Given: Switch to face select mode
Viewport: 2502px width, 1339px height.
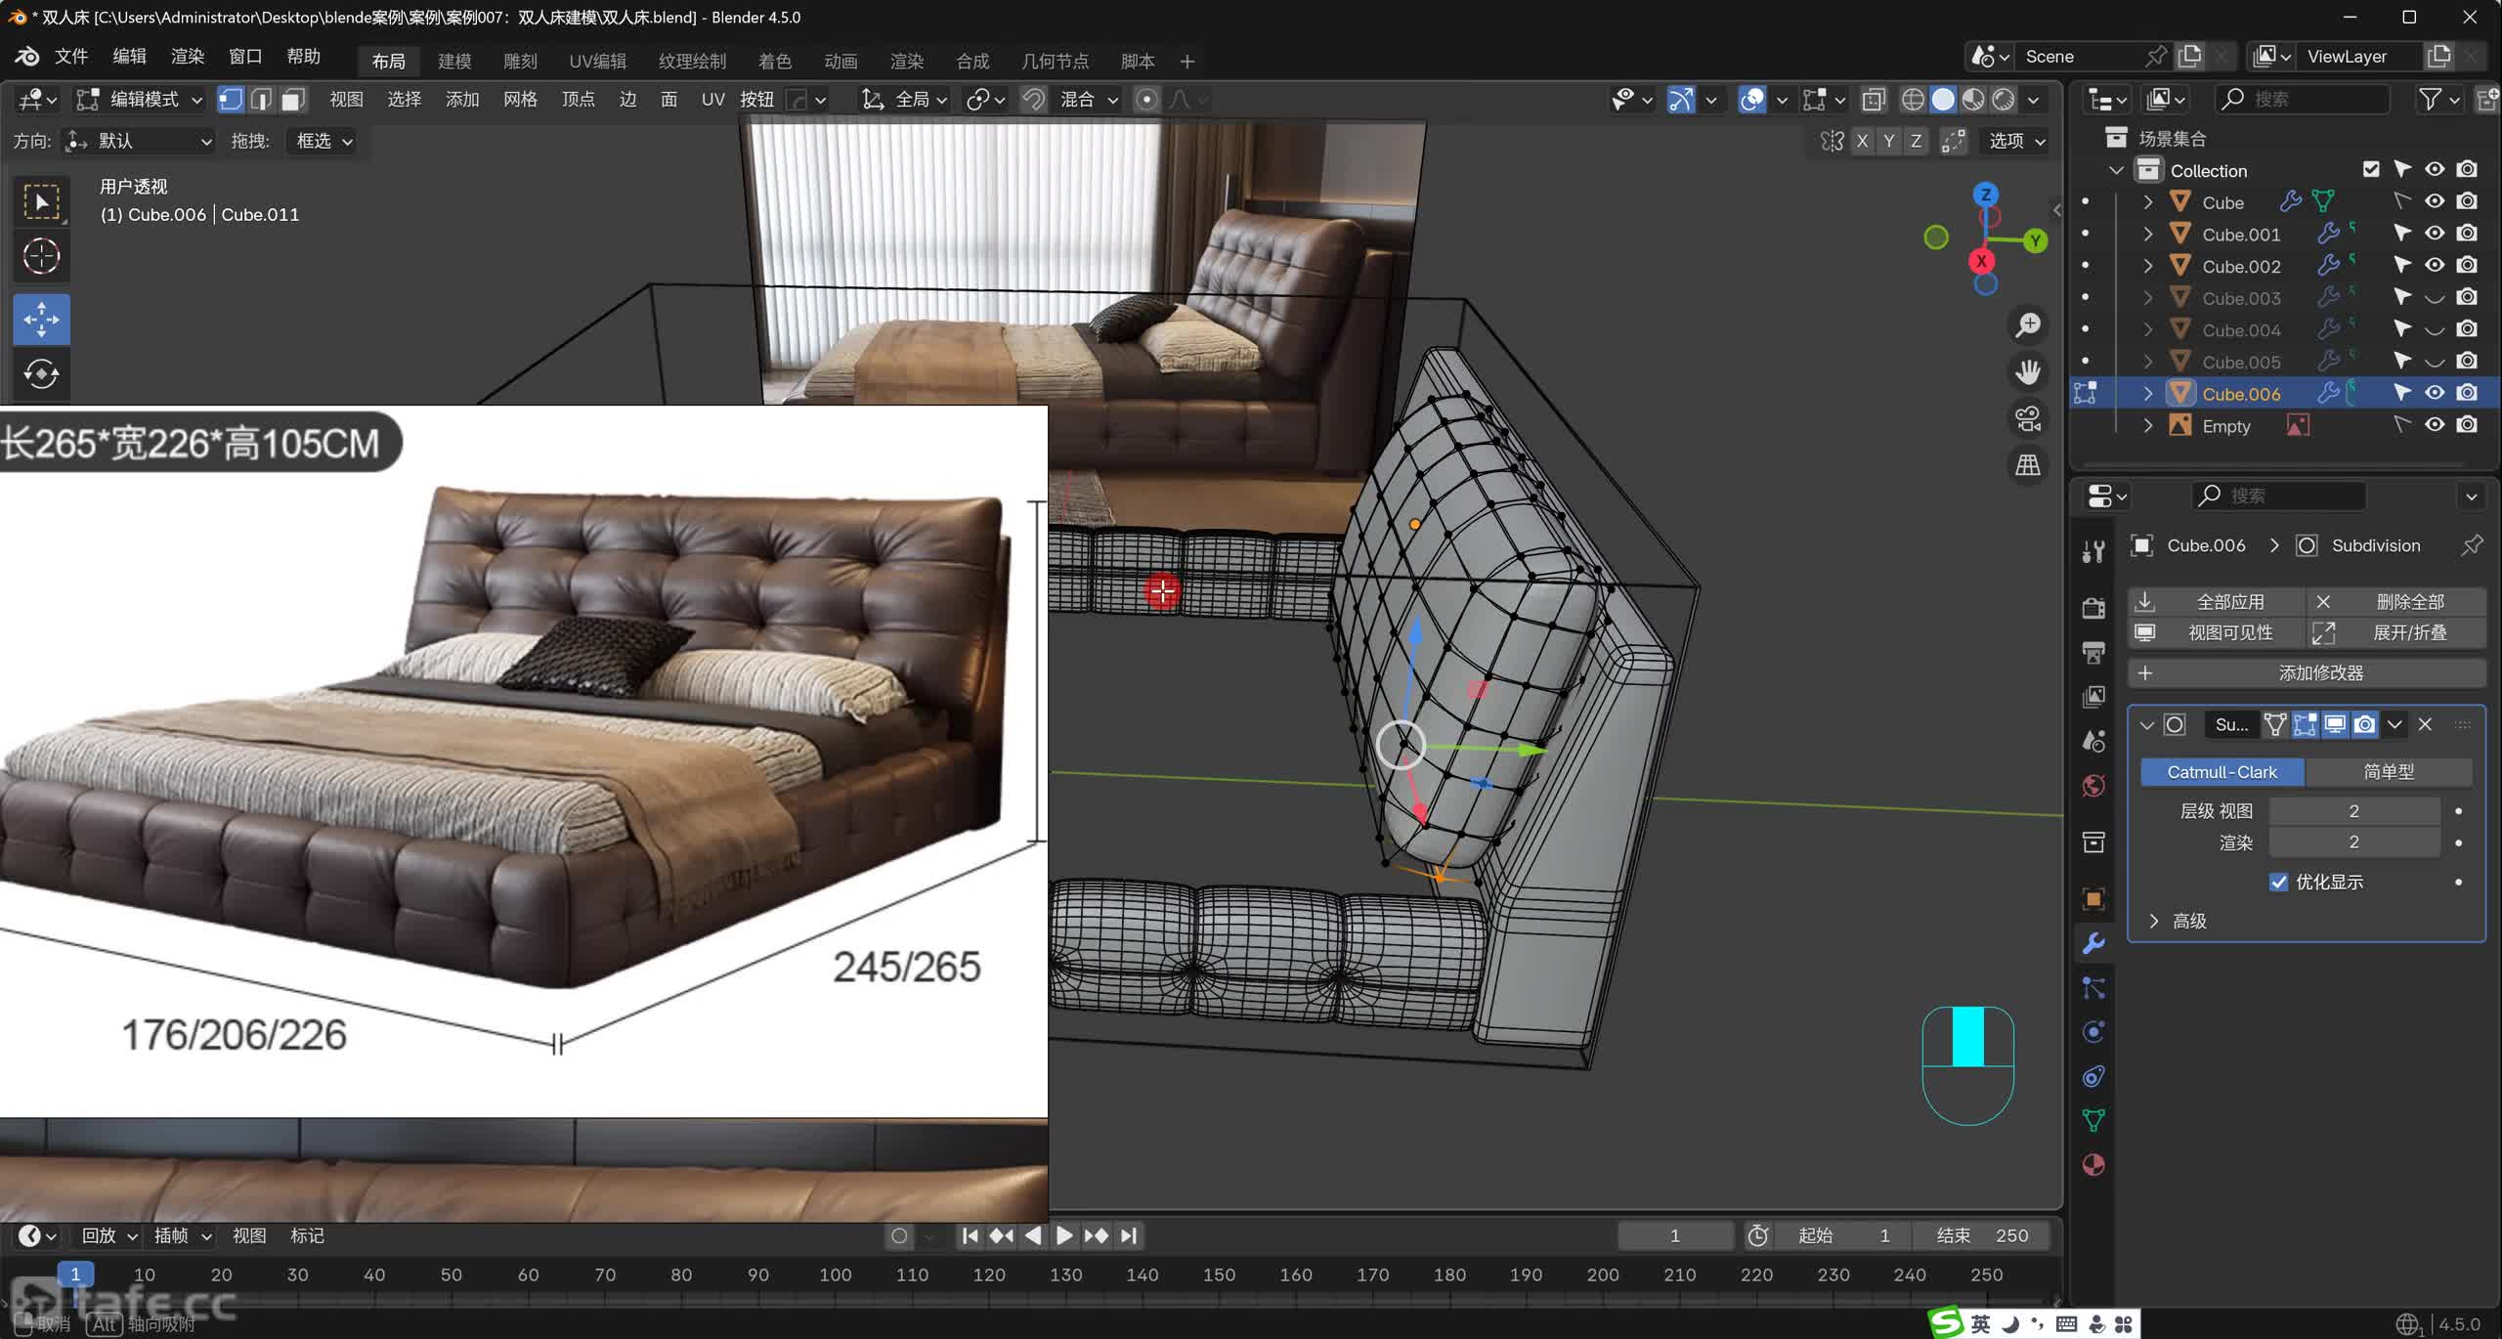Looking at the screenshot, I should [x=292, y=100].
